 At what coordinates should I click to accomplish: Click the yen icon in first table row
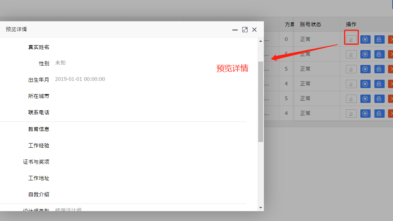365,39
